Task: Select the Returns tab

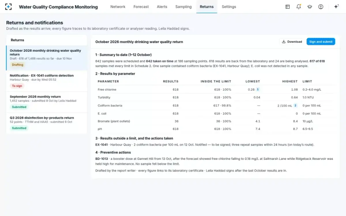Action: [x=207, y=7]
